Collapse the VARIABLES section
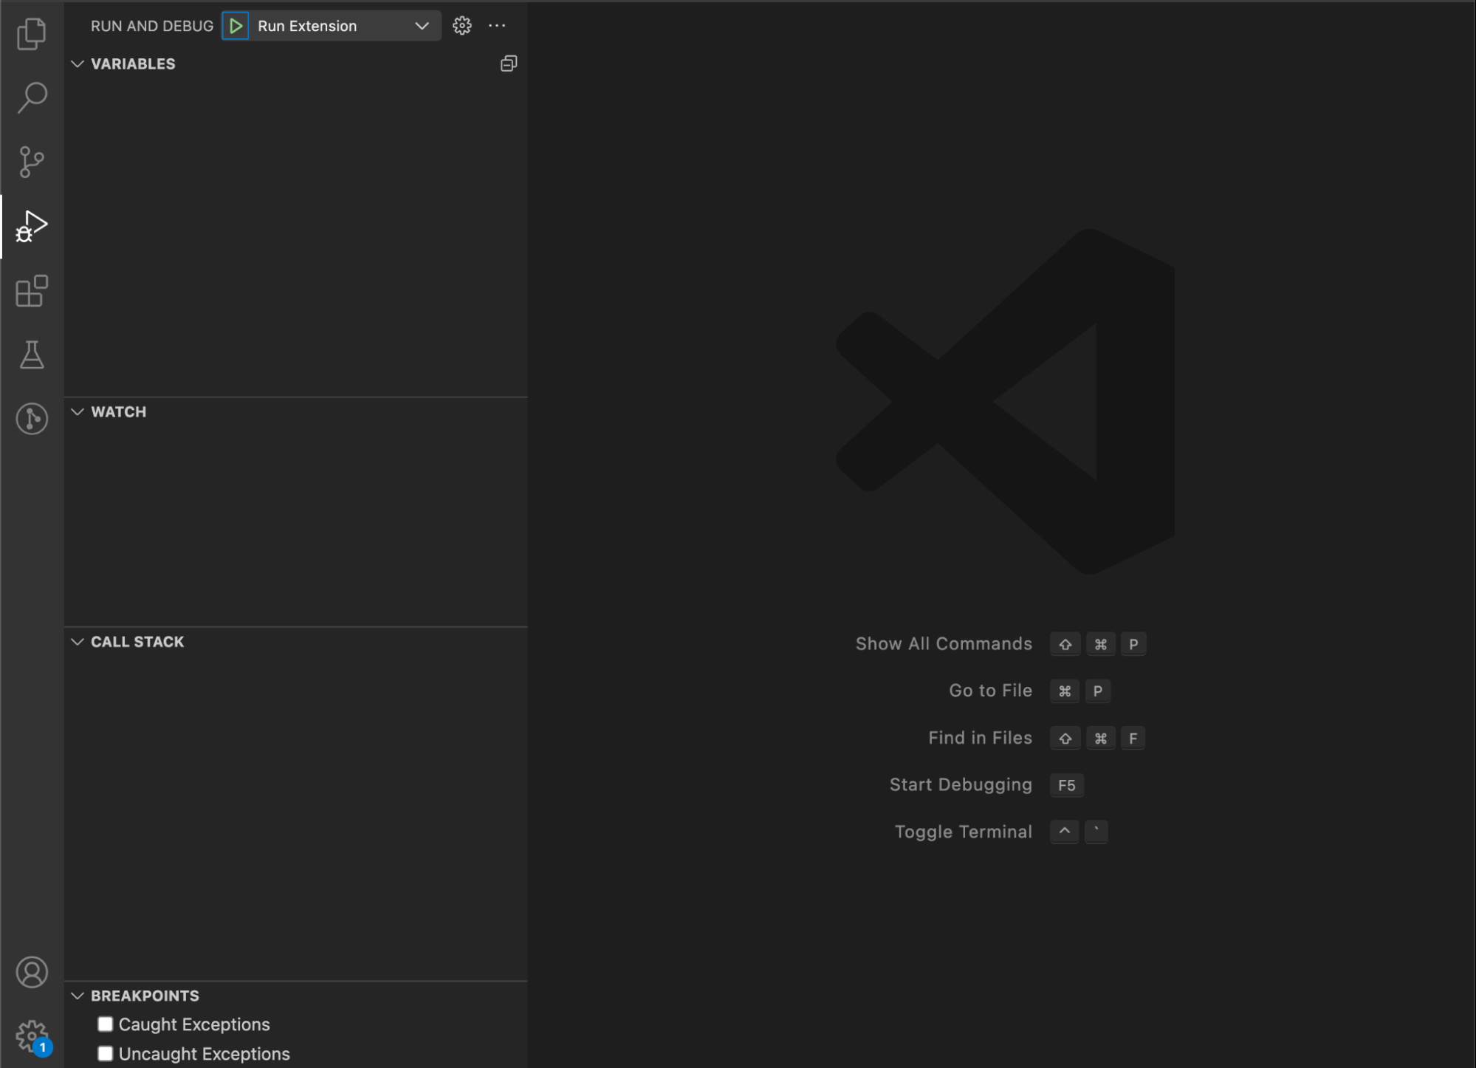 click(78, 64)
